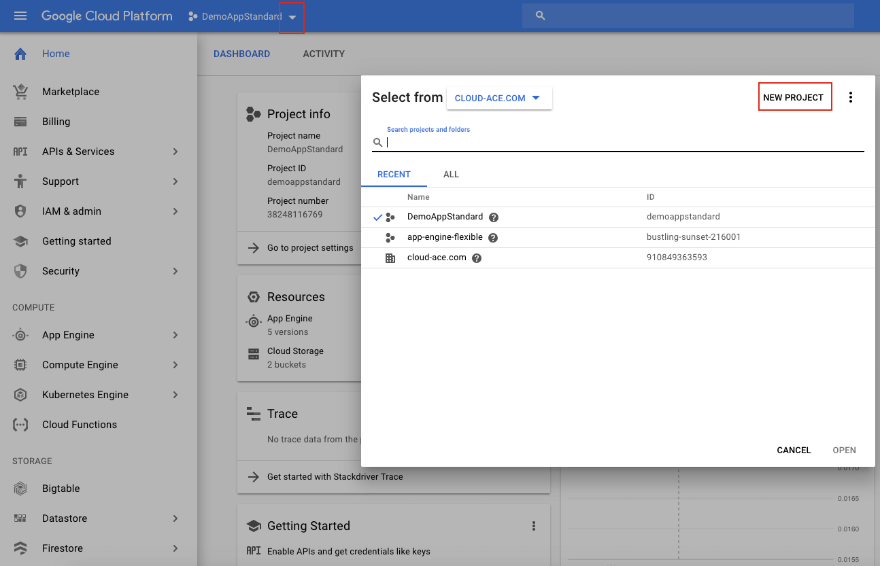Screen dimensions: 880x566
Task: Click the help icon next to DemoAppStandard
Action: click(x=493, y=217)
